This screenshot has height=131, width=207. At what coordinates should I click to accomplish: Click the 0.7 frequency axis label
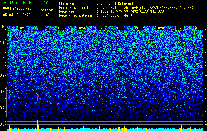3,108
